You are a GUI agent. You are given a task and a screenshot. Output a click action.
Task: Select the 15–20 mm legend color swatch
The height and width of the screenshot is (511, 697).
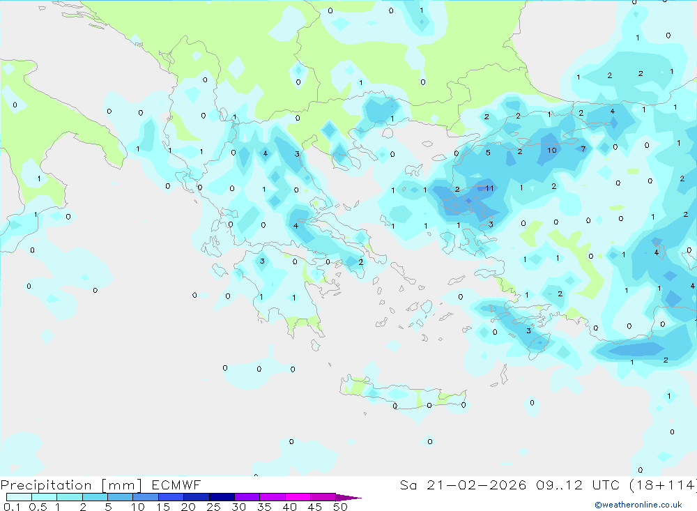click(x=171, y=497)
